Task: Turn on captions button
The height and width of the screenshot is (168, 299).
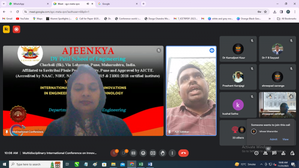Action: (133, 153)
